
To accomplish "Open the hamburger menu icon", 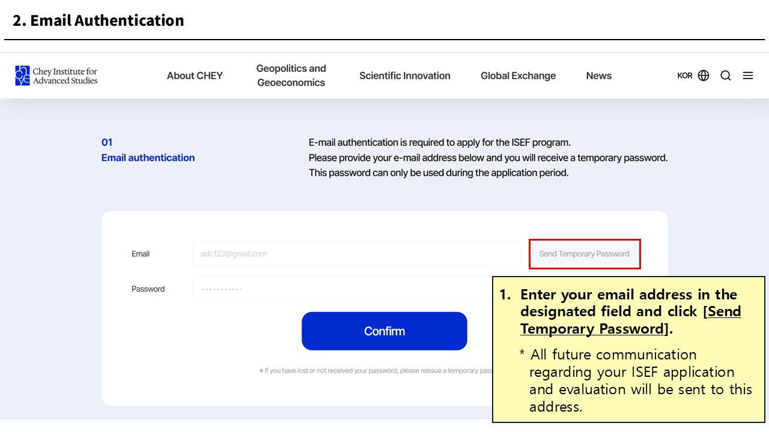I will tap(748, 76).
